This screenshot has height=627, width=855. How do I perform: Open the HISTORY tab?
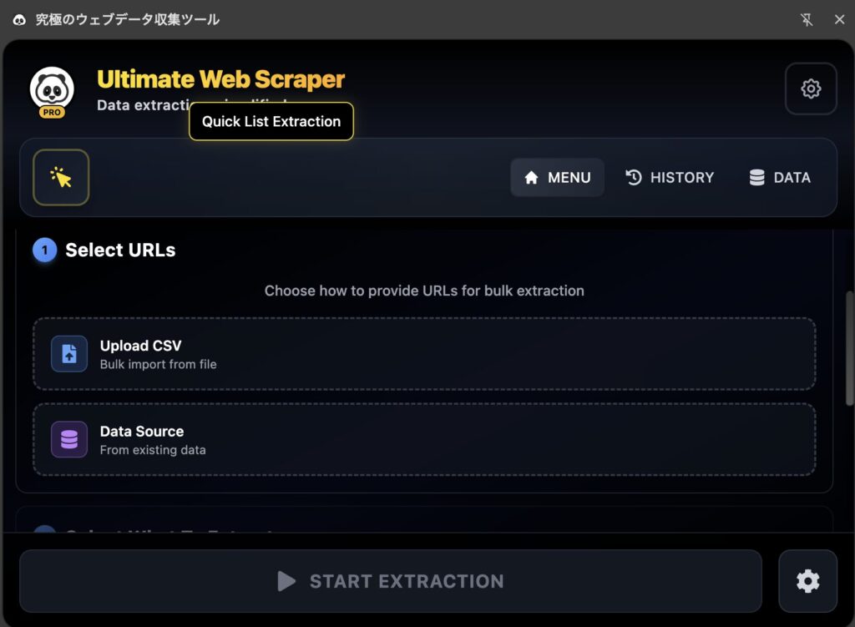pyautogui.click(x=670, y=177)
